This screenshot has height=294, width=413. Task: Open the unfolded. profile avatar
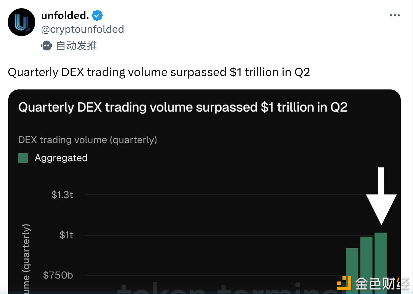pyautogui.click(x=21, y=22)
